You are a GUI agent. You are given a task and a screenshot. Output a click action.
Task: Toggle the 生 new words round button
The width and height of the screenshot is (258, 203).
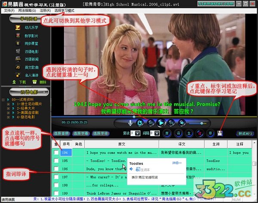pos(189,133)
